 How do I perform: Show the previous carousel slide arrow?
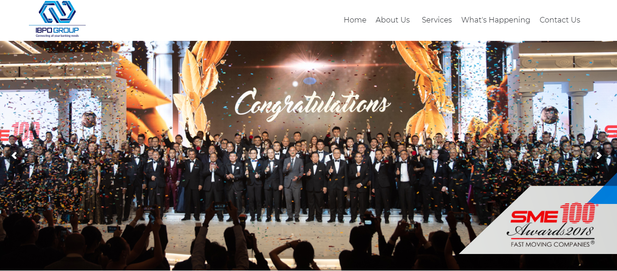point(14,156)
